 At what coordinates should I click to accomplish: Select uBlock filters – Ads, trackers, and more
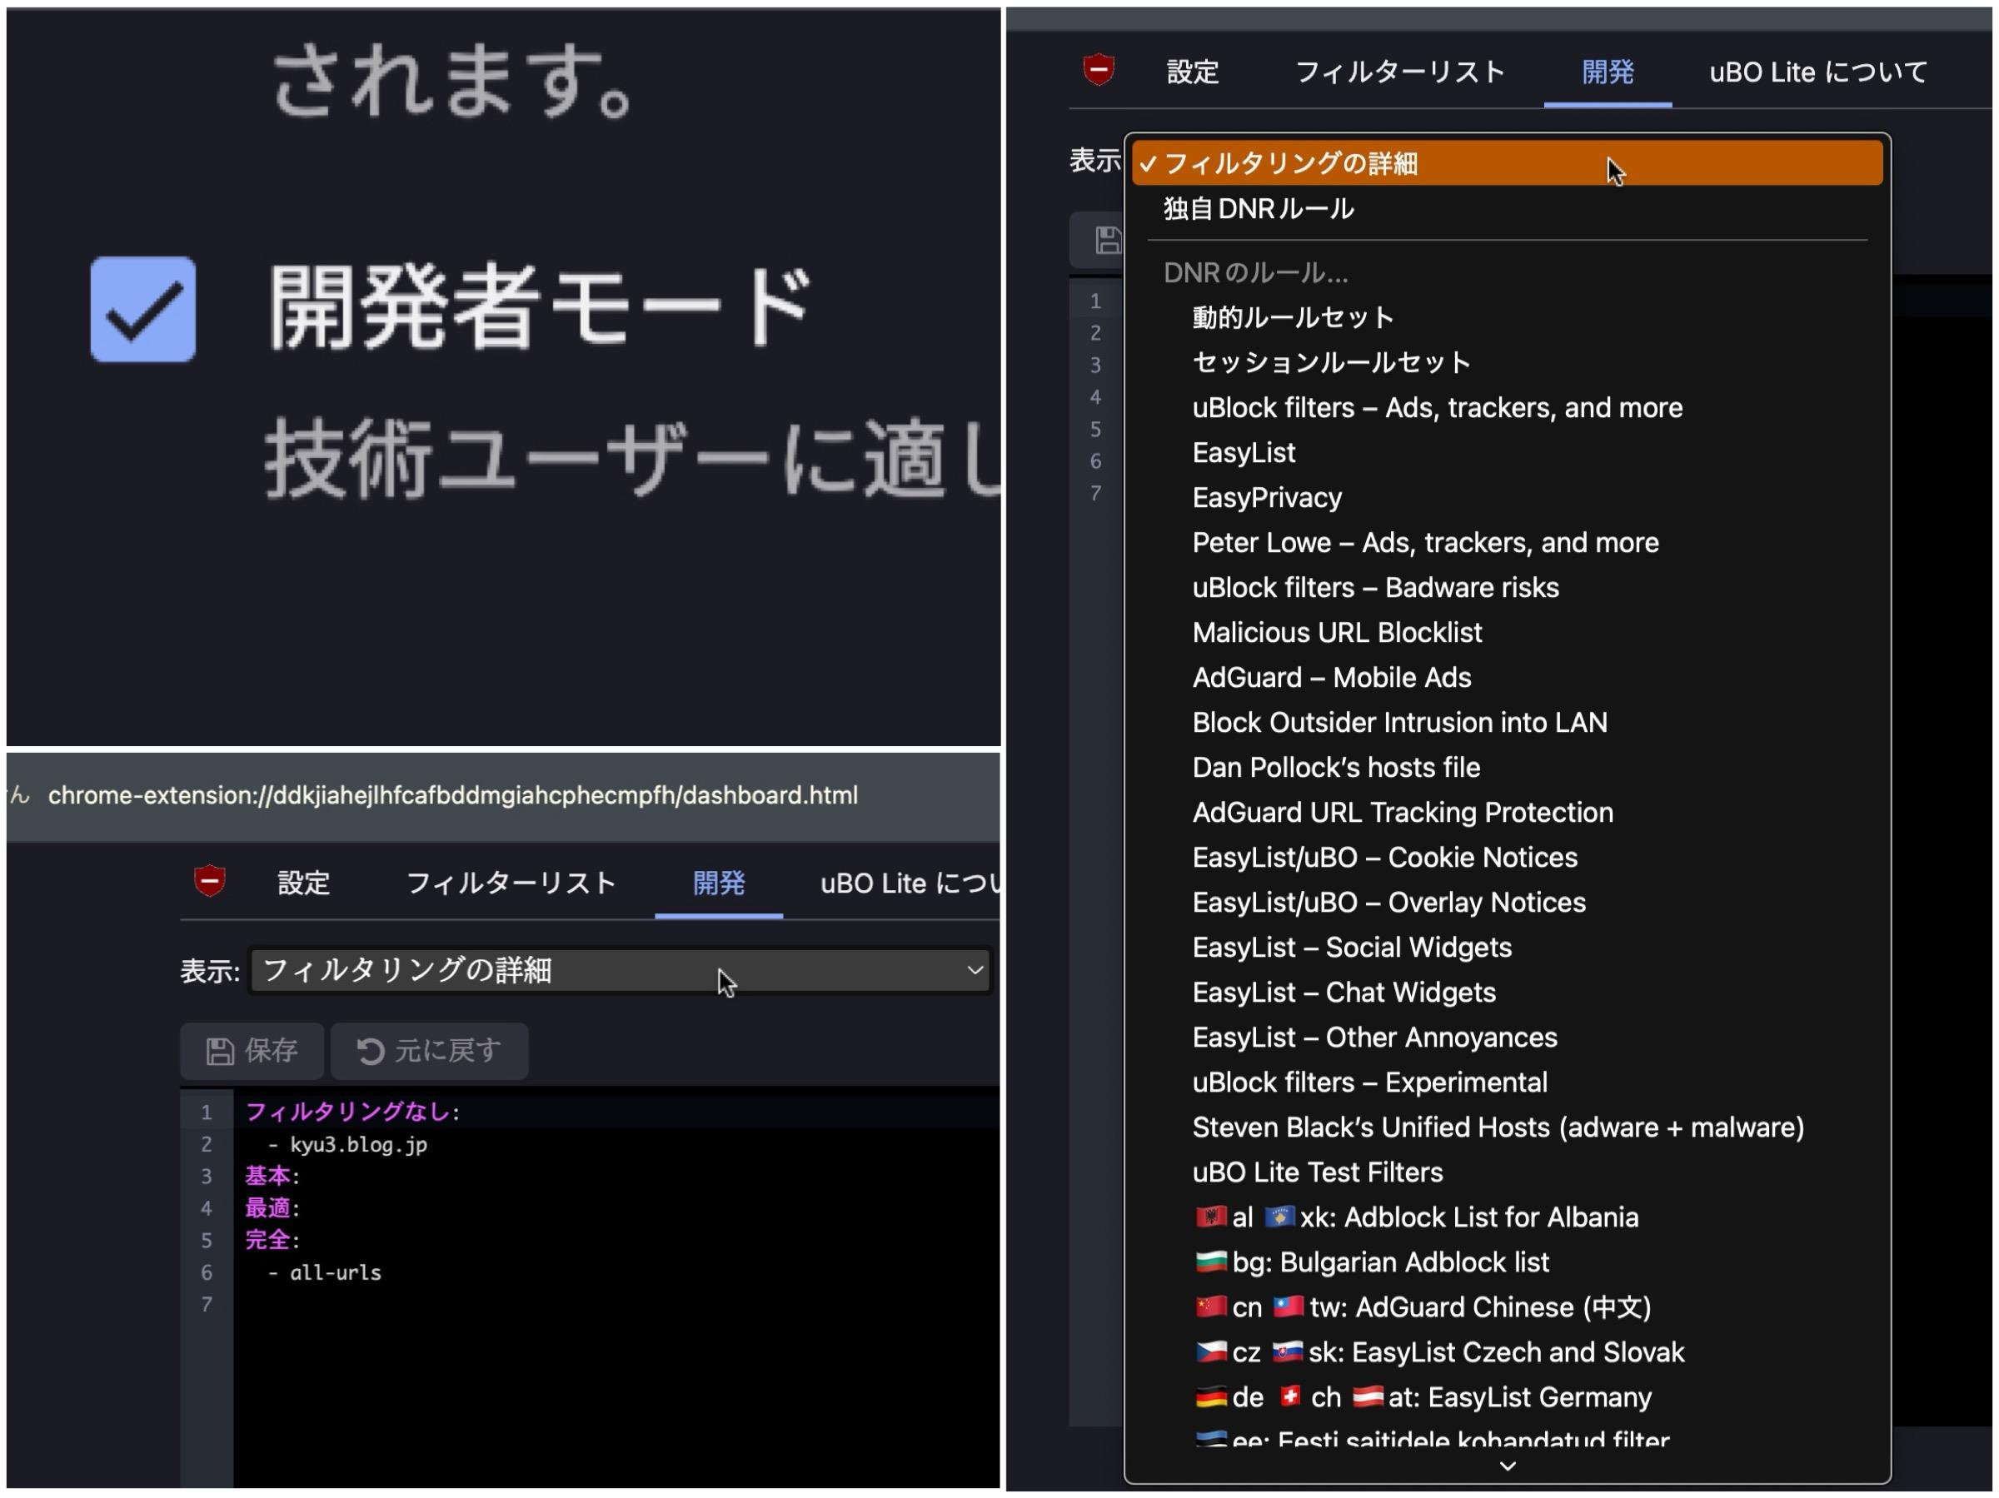(x=1507, y=407)
